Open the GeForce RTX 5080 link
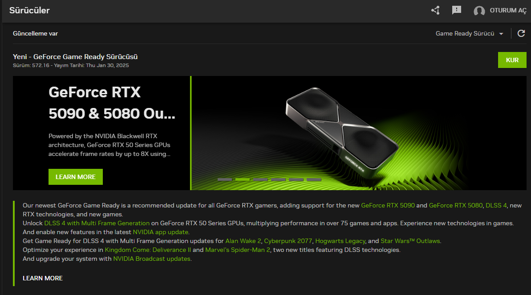The height and width of the screenshot is (295, 531). [x=455, y=205]
